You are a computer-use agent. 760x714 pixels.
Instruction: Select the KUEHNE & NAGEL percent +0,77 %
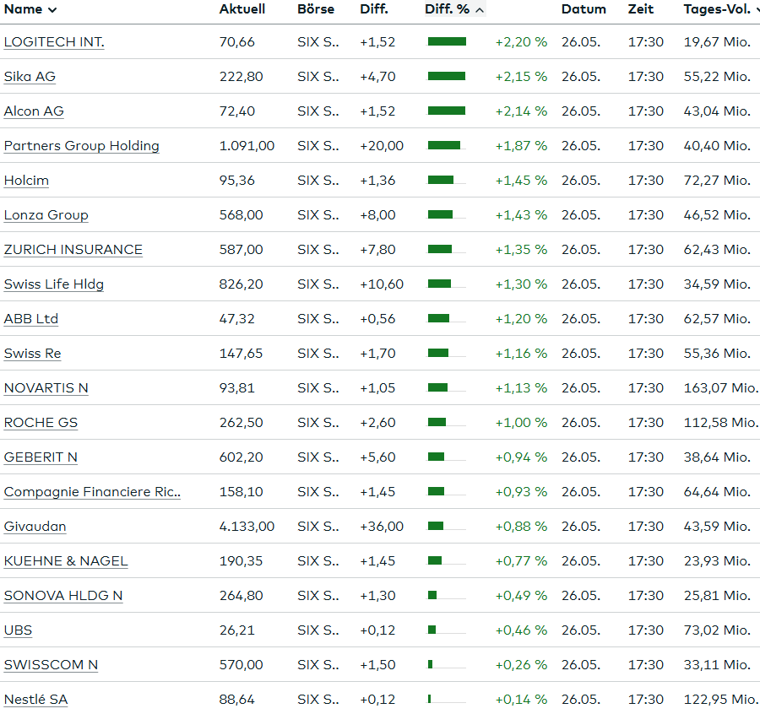click(521, 561)
